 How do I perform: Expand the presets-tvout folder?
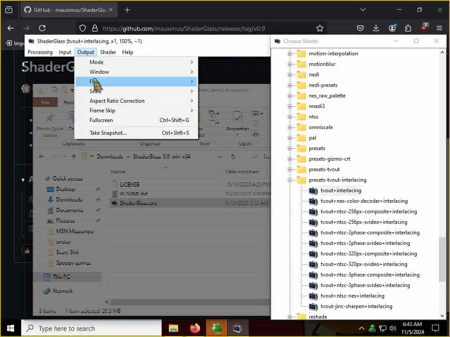click(x=290, y=170)
